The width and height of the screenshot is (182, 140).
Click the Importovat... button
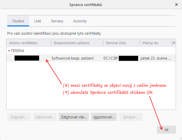point(104,117)
